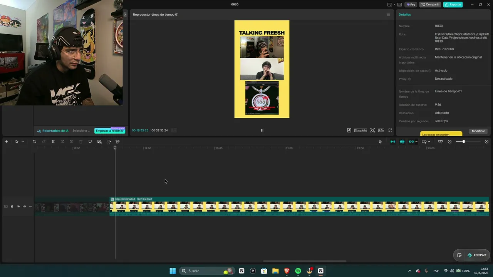The width and height of the screenshot is (493, 277).
Task: Fit the timeline to window width
Action: coord(440,142)
